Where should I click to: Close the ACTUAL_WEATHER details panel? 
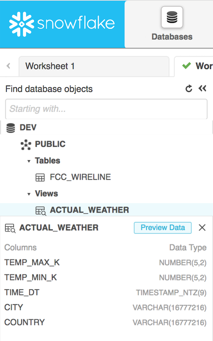pos(202,228)
